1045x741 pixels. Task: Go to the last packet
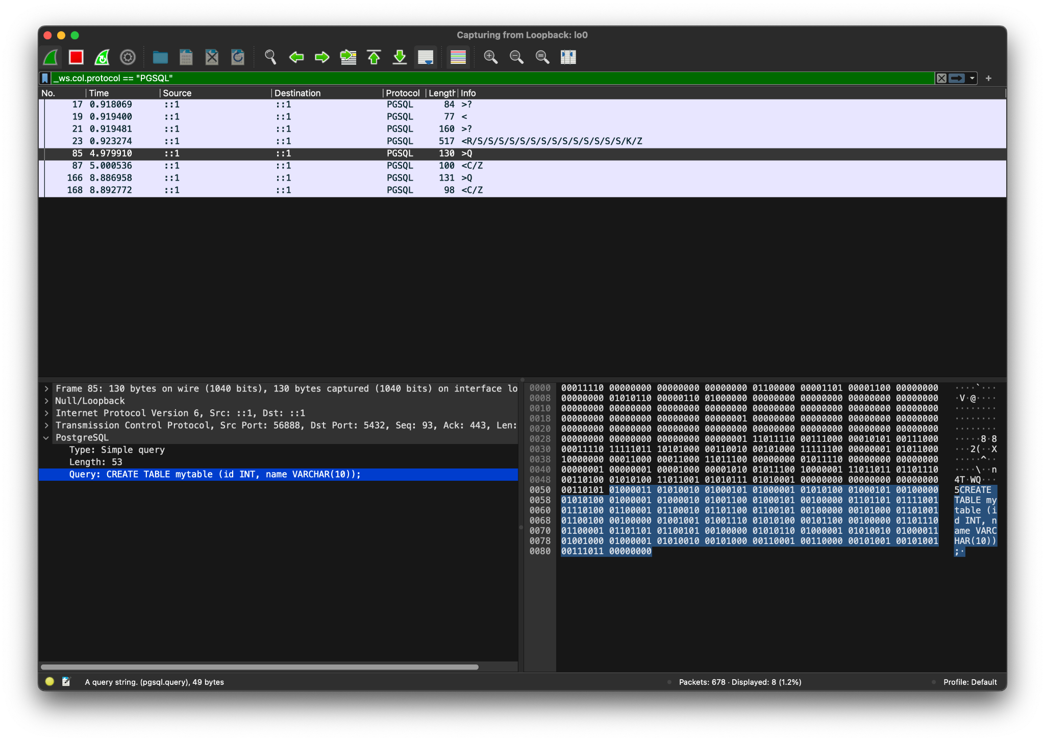click(400, 57)
